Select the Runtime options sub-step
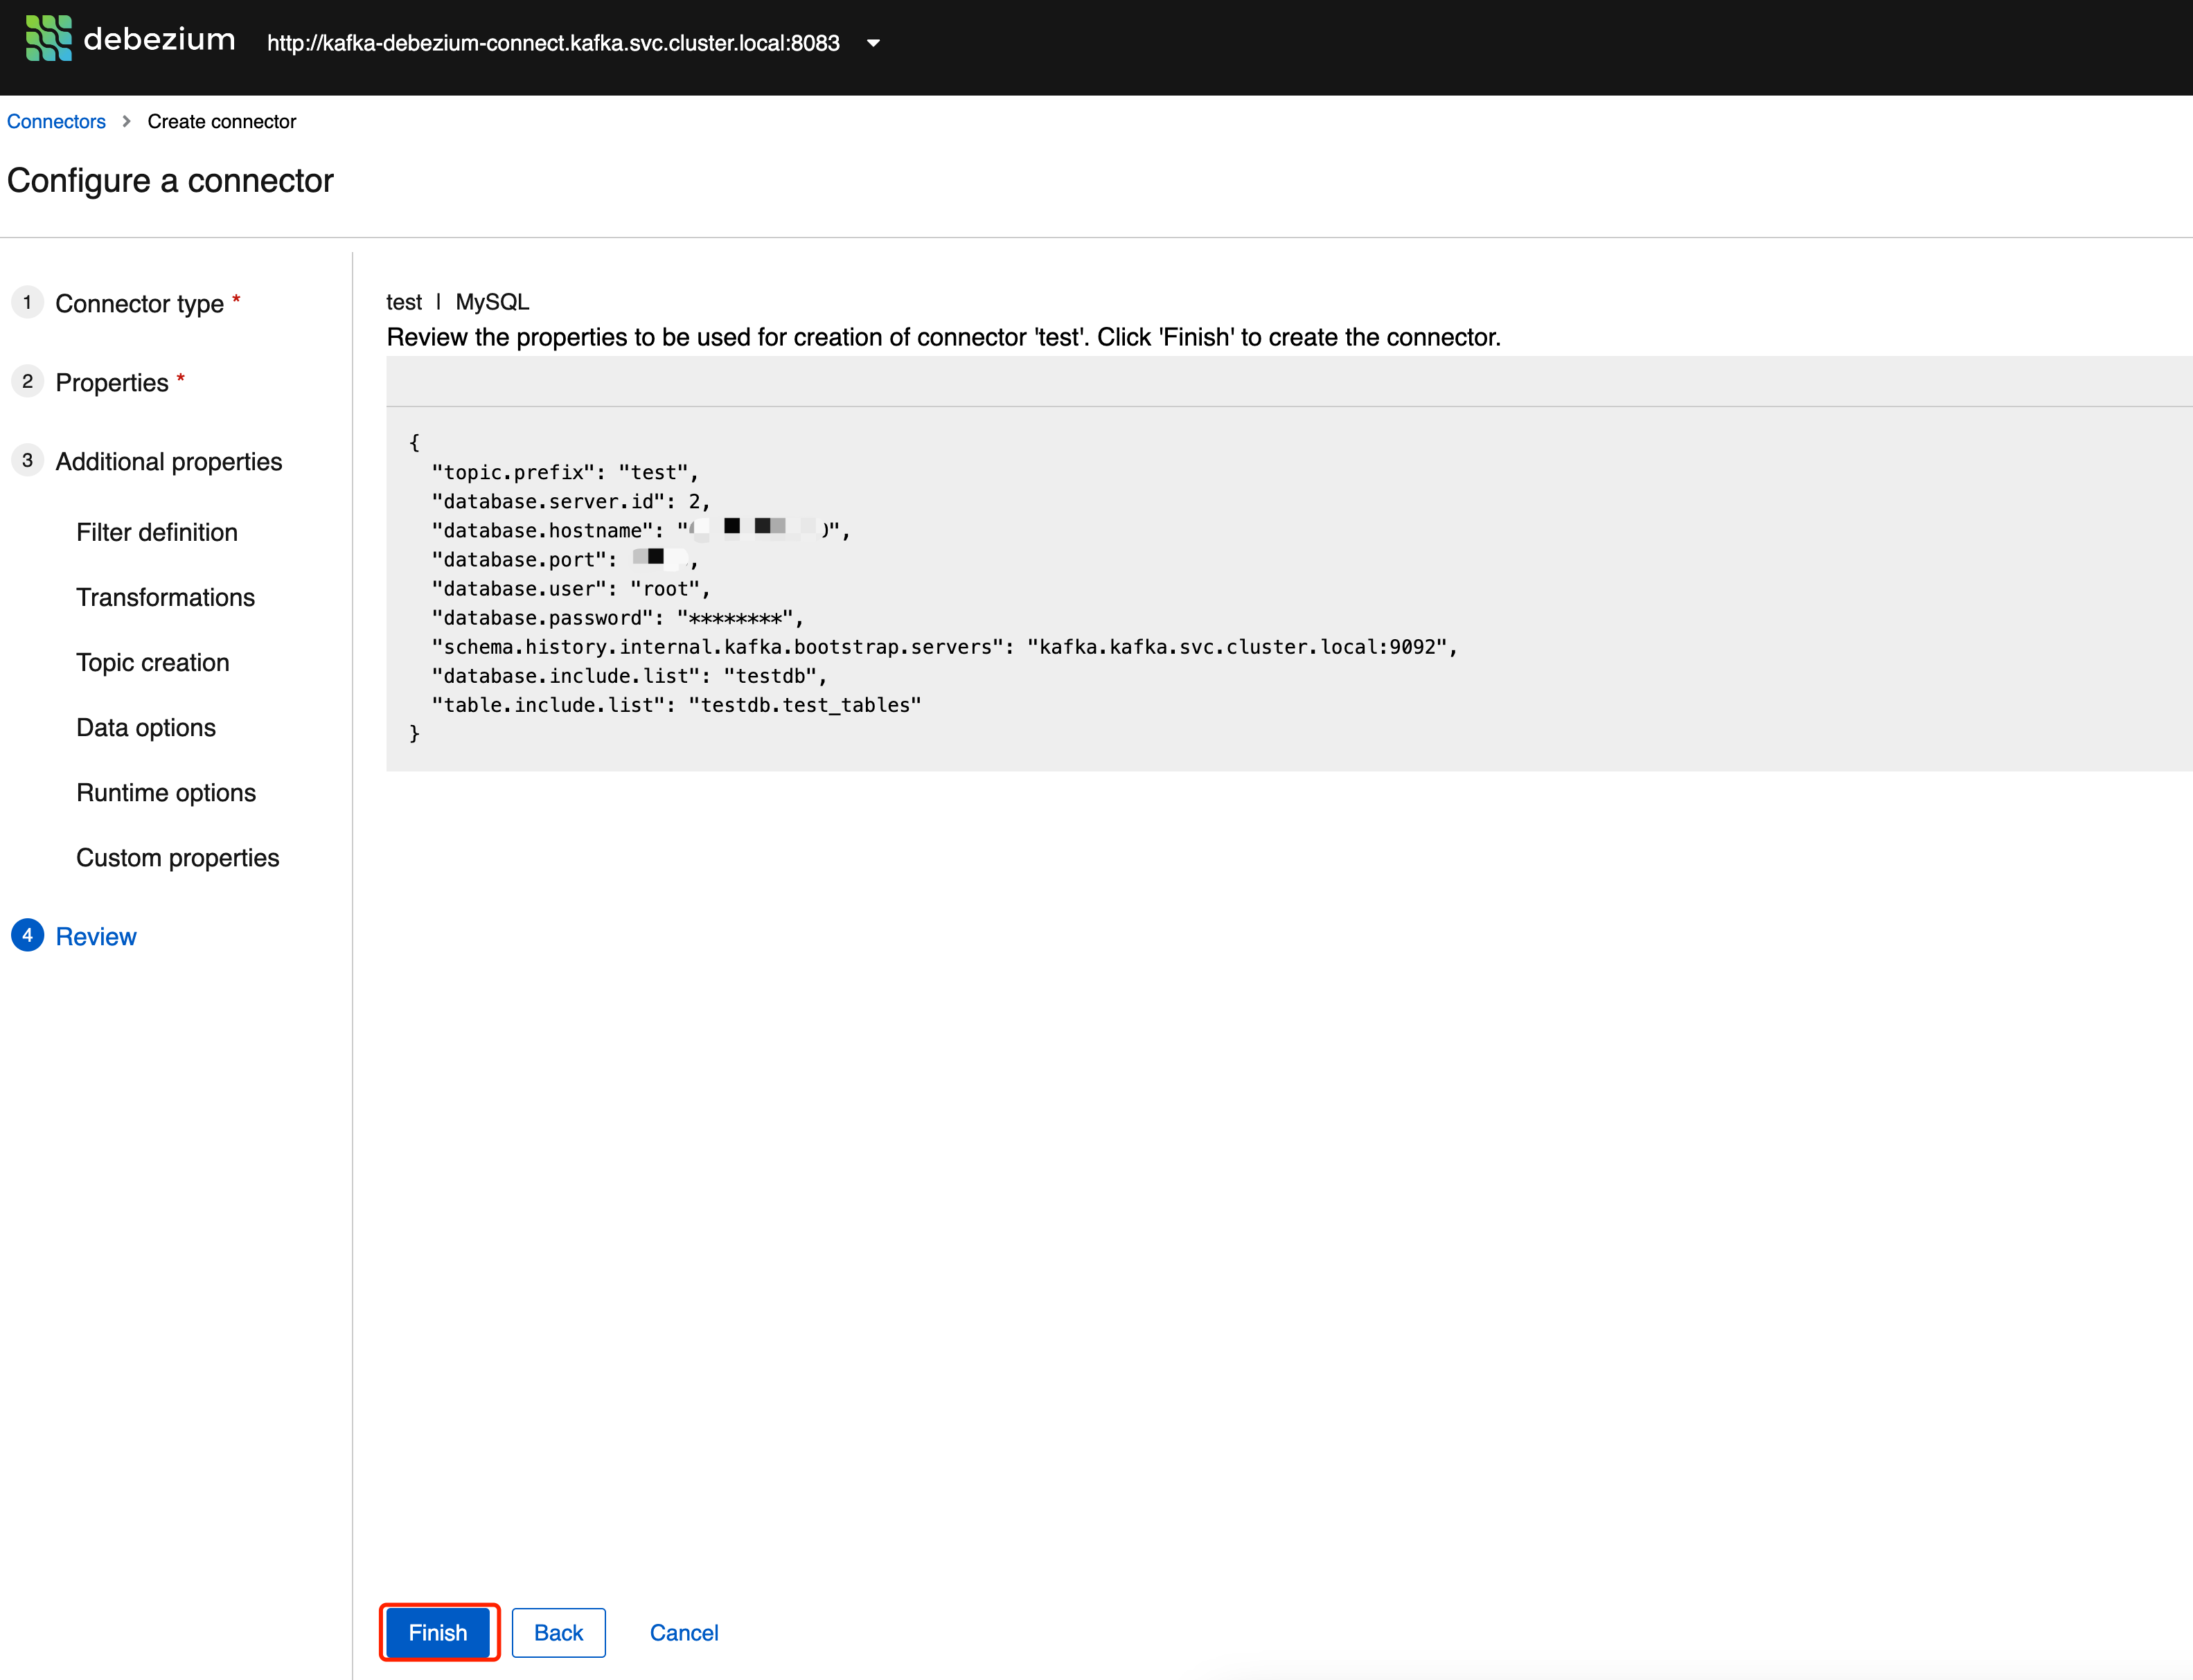2193x1680 pixels. pos(166,792)
